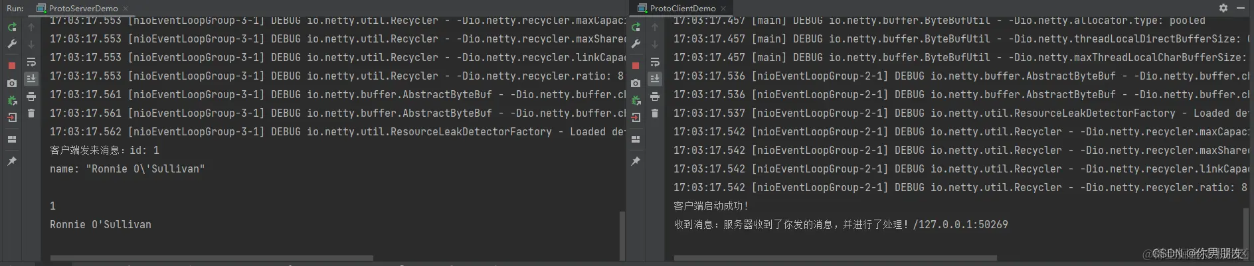Click the camera thread dump icon in ProtoServerDemo pane
1254x266 pixels.
(x=12, y=83)
